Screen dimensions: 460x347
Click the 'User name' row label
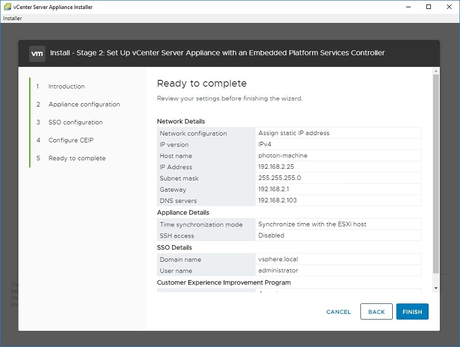[176, 271]
